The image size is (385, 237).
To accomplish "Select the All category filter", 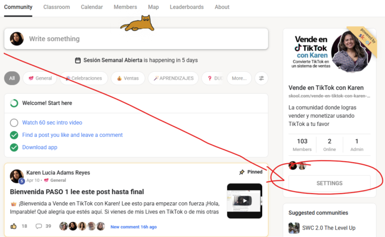I will (x=12, y=78).
